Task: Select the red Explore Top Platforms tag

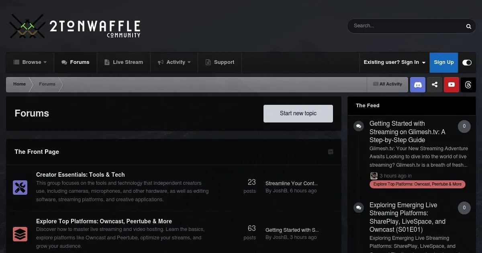Action: tap(417, 184)
